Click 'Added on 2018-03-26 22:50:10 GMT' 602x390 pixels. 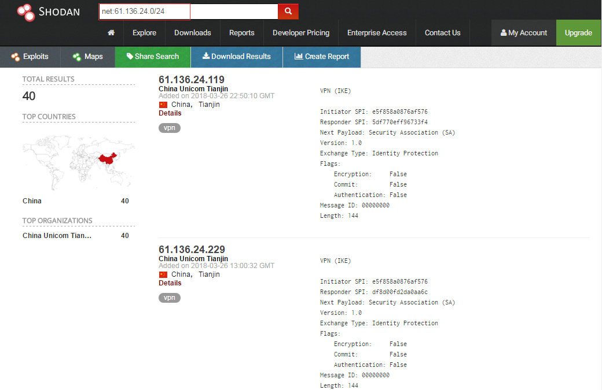(216, 96)
